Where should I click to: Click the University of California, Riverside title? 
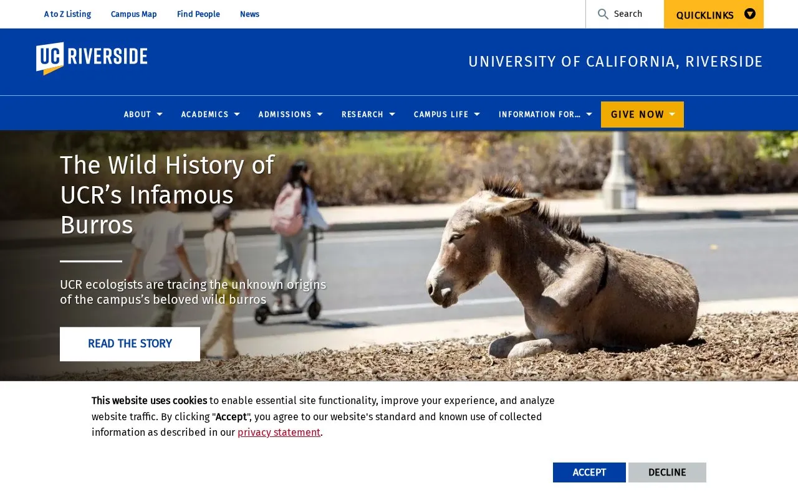click(615, 62)
